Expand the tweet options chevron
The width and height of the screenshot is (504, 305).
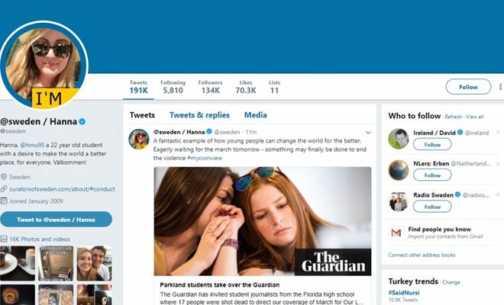click(x=368, y=133)
